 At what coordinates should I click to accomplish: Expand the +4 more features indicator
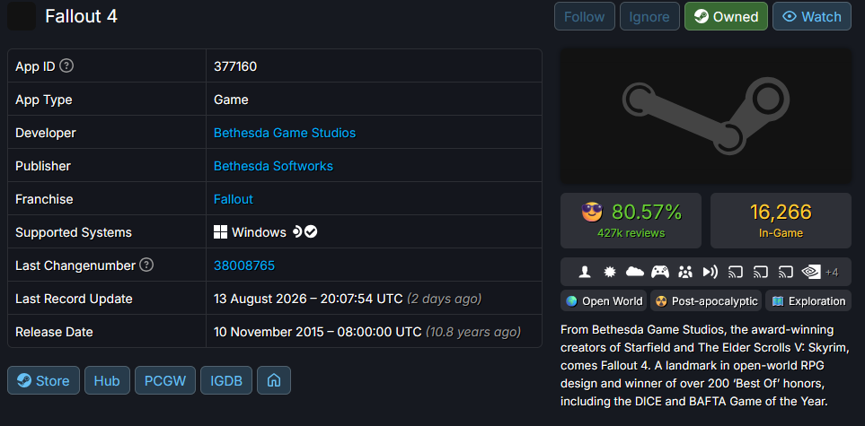pos(832,273)
